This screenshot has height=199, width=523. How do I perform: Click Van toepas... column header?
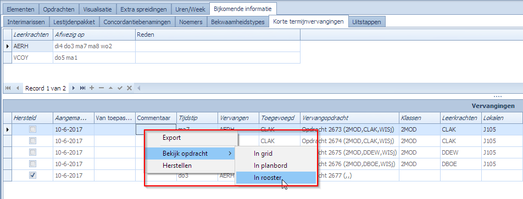pyautogui.click(x=115, y=118)
